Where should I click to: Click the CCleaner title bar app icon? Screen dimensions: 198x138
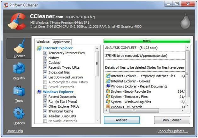[6, 5]
